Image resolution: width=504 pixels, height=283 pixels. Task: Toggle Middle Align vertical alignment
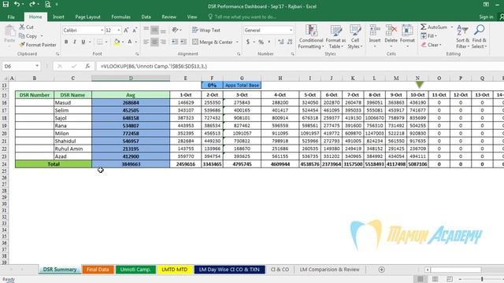tap(154, 30)
